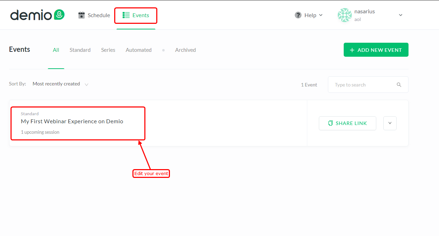The width and height of the screenshot is (439, 236).
Task: Click the 1 upcoming session text
Action: click(40, 132)
